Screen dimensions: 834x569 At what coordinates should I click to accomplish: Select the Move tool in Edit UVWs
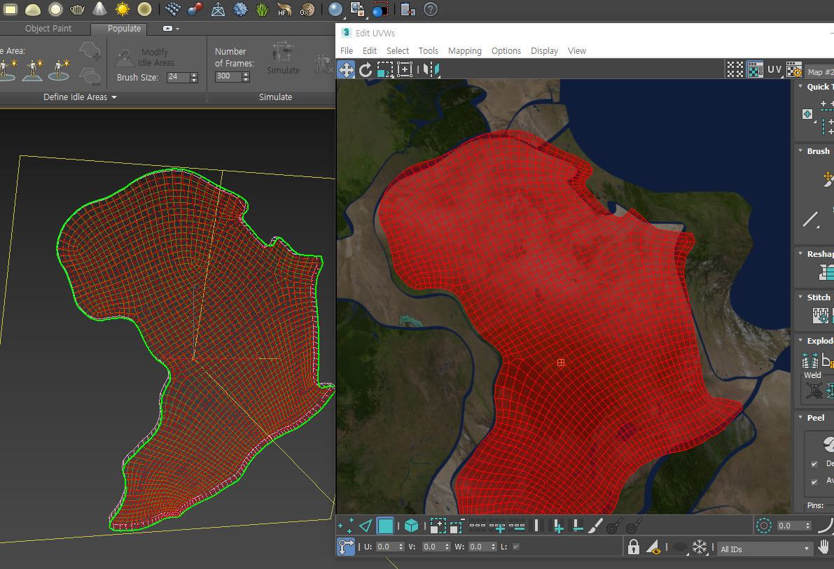[x=346, y=69]
